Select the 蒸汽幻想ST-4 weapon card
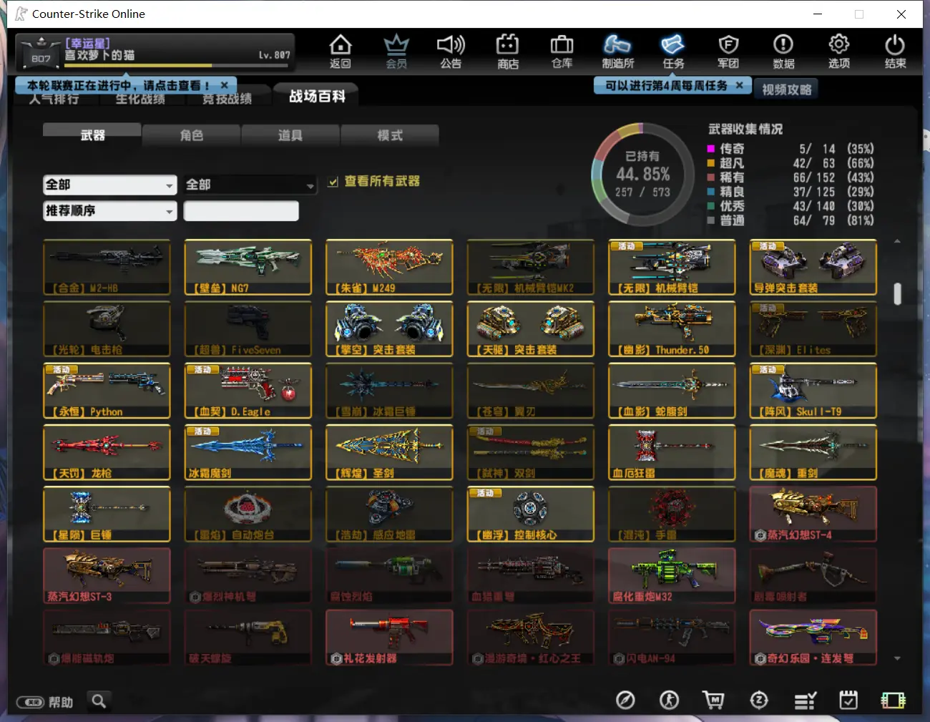 point(813,514)
